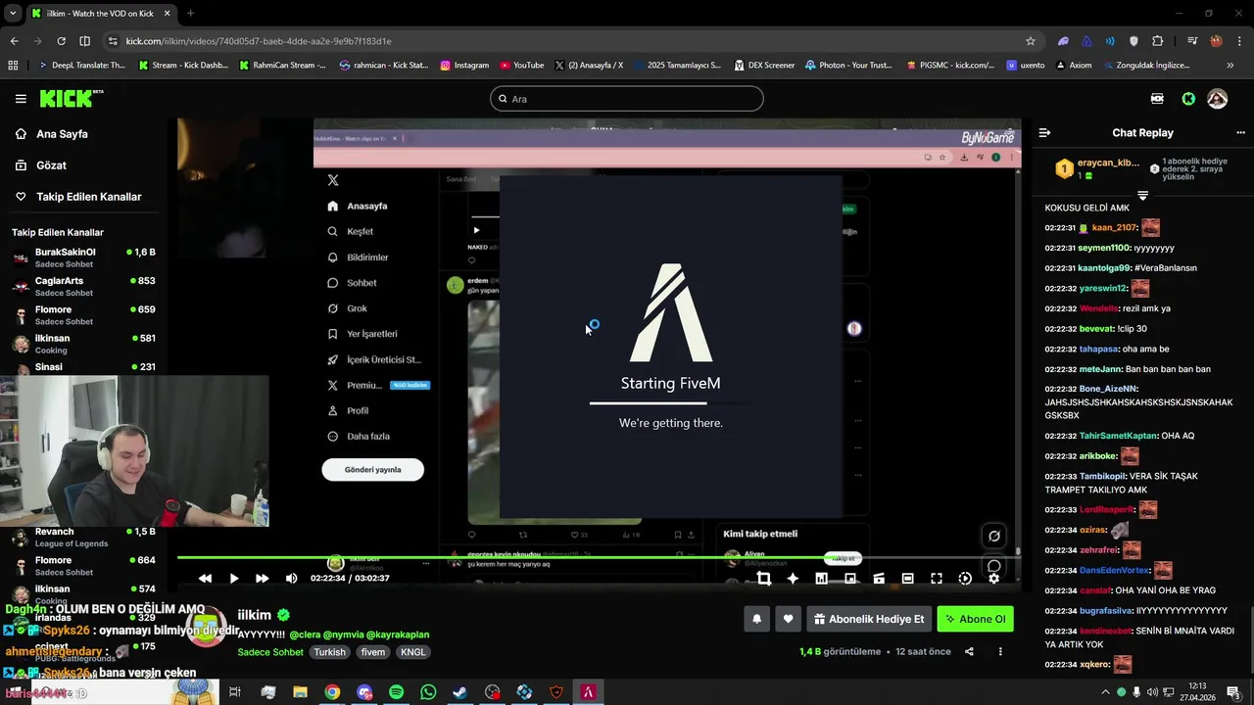
Task: Open the YouTube bookmark
Action: click(x=521, y=66)
